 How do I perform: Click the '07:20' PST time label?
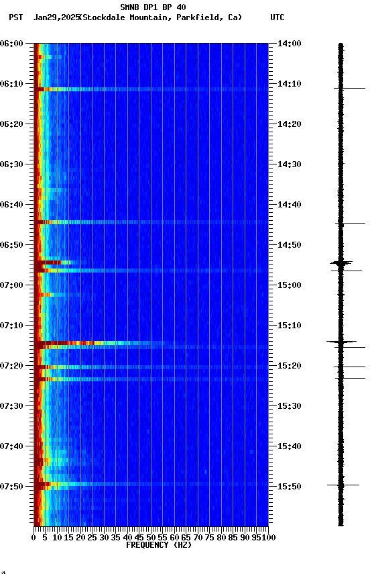(x=11, y=367)
